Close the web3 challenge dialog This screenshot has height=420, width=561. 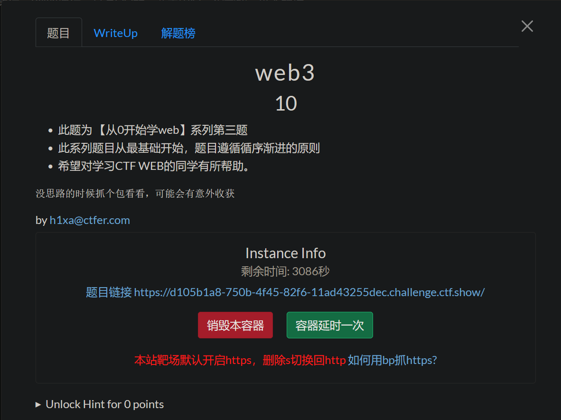[x=527, y=26]
